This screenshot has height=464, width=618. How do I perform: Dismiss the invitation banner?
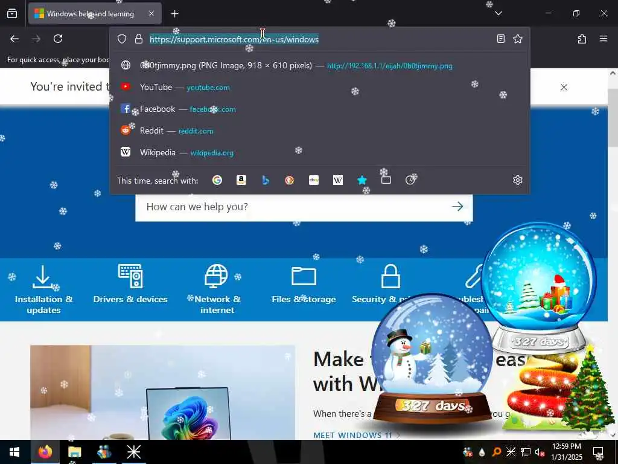point(564,87)
